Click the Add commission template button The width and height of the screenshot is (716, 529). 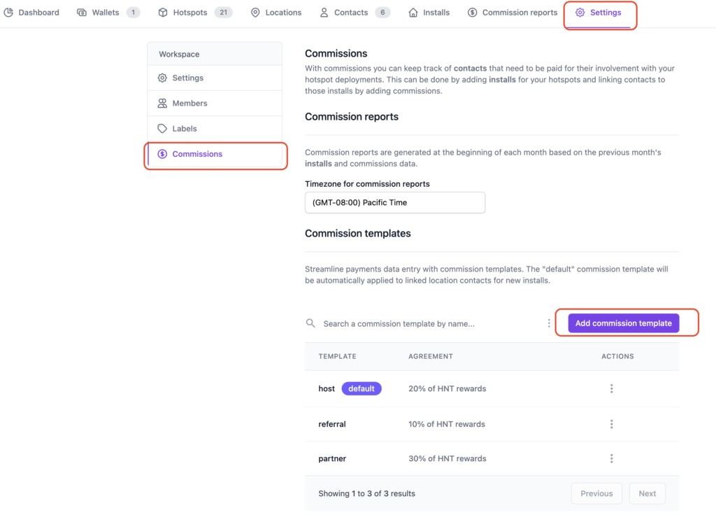pos(624,323)
